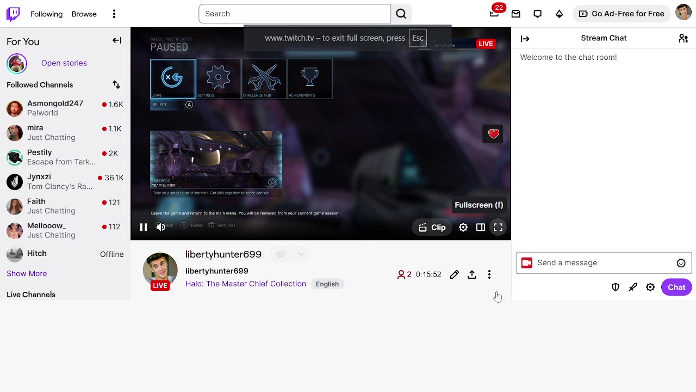The image size is (696, 392).
Task: Click the purple Chat send button
Action: (676, 287)
